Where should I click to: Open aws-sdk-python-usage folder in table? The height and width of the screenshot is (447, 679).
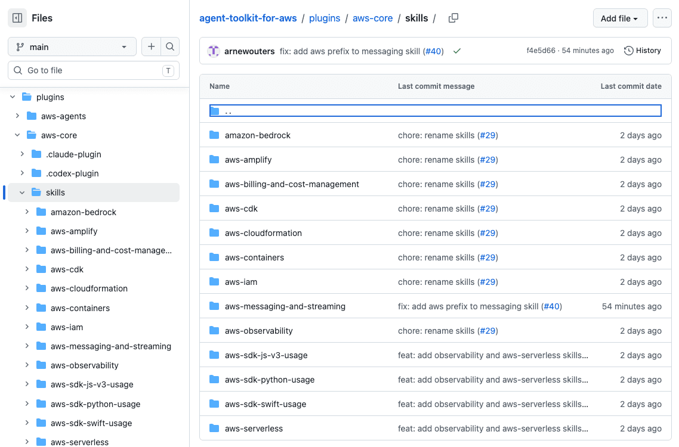pos(269,380)
